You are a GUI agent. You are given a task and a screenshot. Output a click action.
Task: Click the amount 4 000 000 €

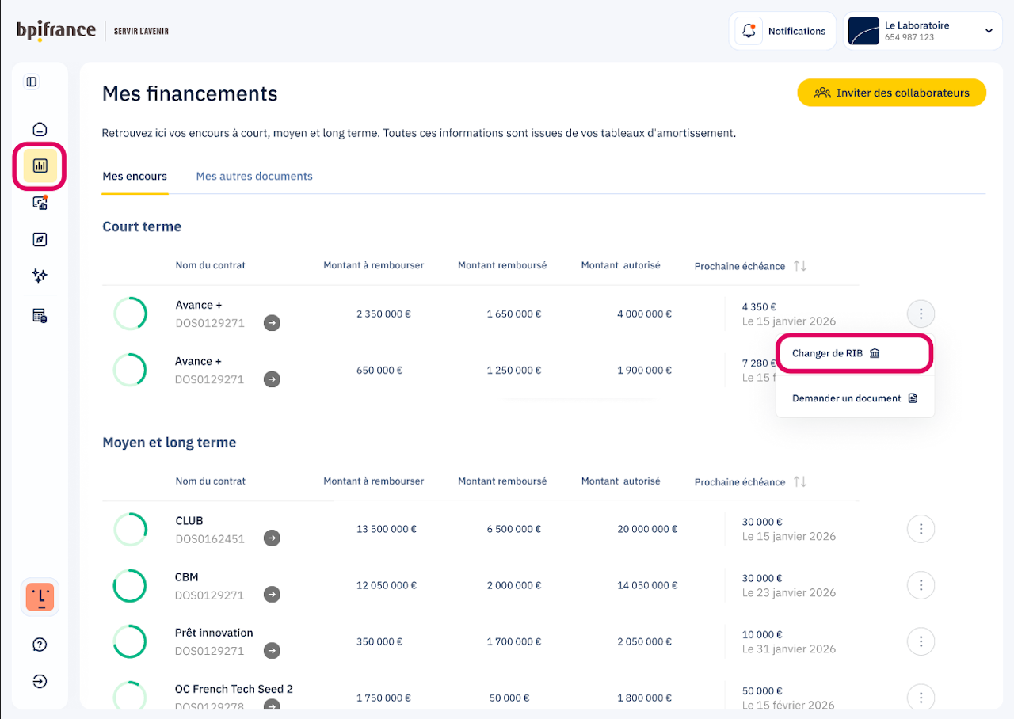tap(644, 314)
